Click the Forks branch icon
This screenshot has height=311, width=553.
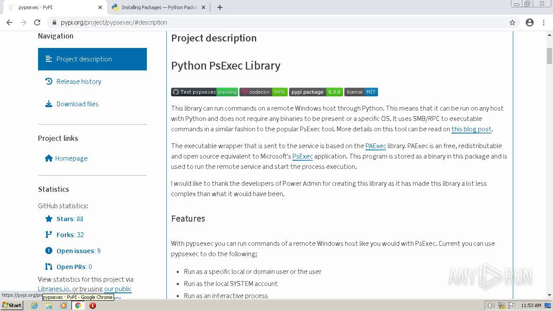pyautogui.click(x=49, y=235)
